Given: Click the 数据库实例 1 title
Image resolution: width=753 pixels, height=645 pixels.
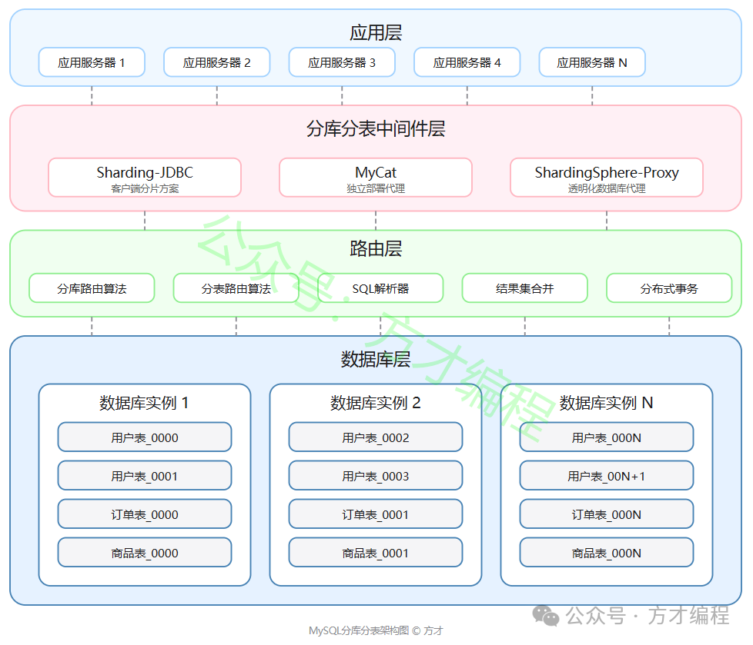Looking at the screenshot, I should [x=145, y=403].
